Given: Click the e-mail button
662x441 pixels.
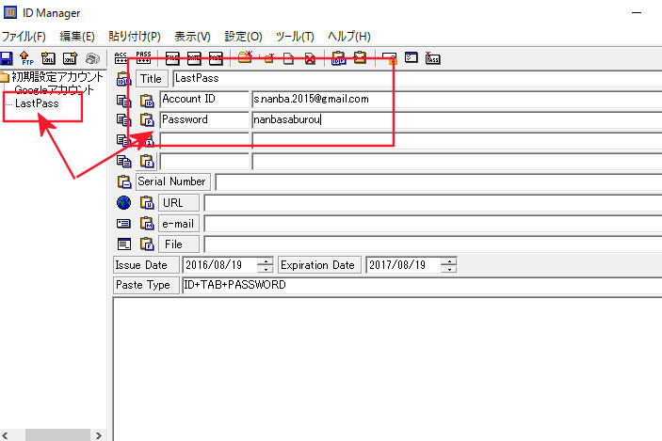Looking at the screenshot, I should 179,224.
